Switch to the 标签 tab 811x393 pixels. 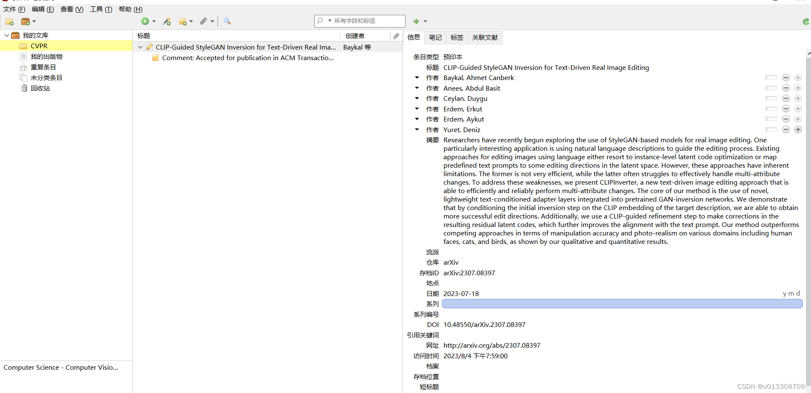tap(457, 38)
